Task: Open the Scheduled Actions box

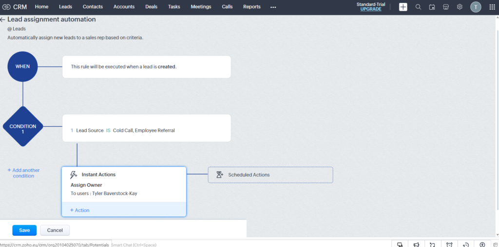Action: point(270,175)
